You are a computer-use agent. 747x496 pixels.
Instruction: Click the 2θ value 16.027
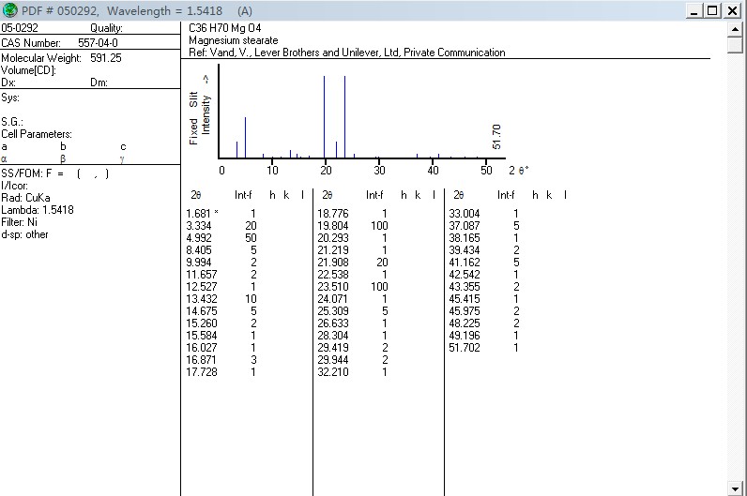coord(202,348)
